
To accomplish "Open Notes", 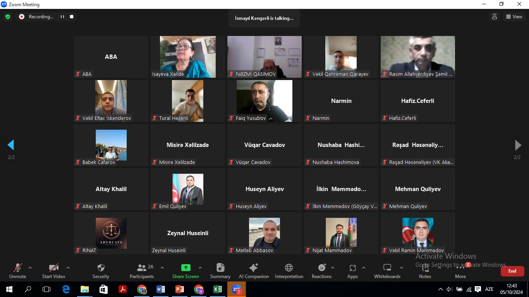I will [x=425, y=271].
